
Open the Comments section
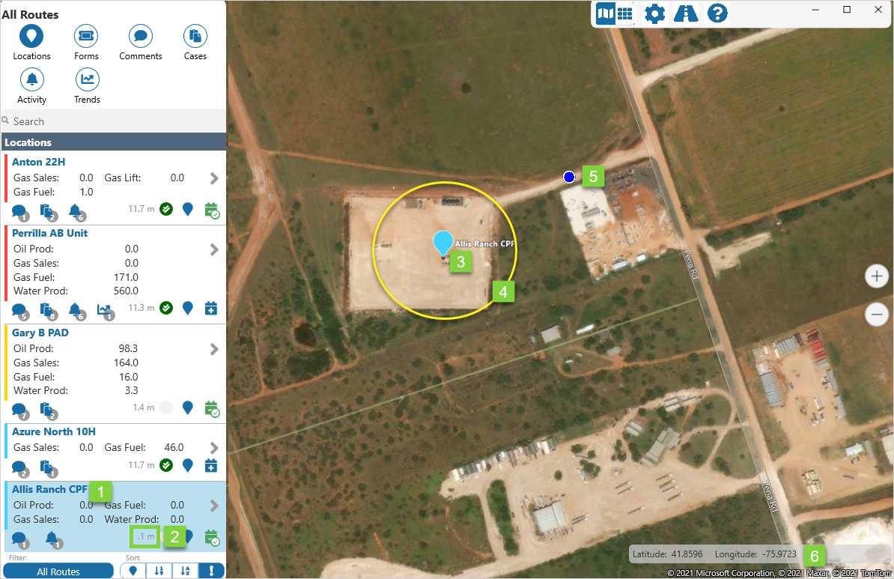[140, 43]
